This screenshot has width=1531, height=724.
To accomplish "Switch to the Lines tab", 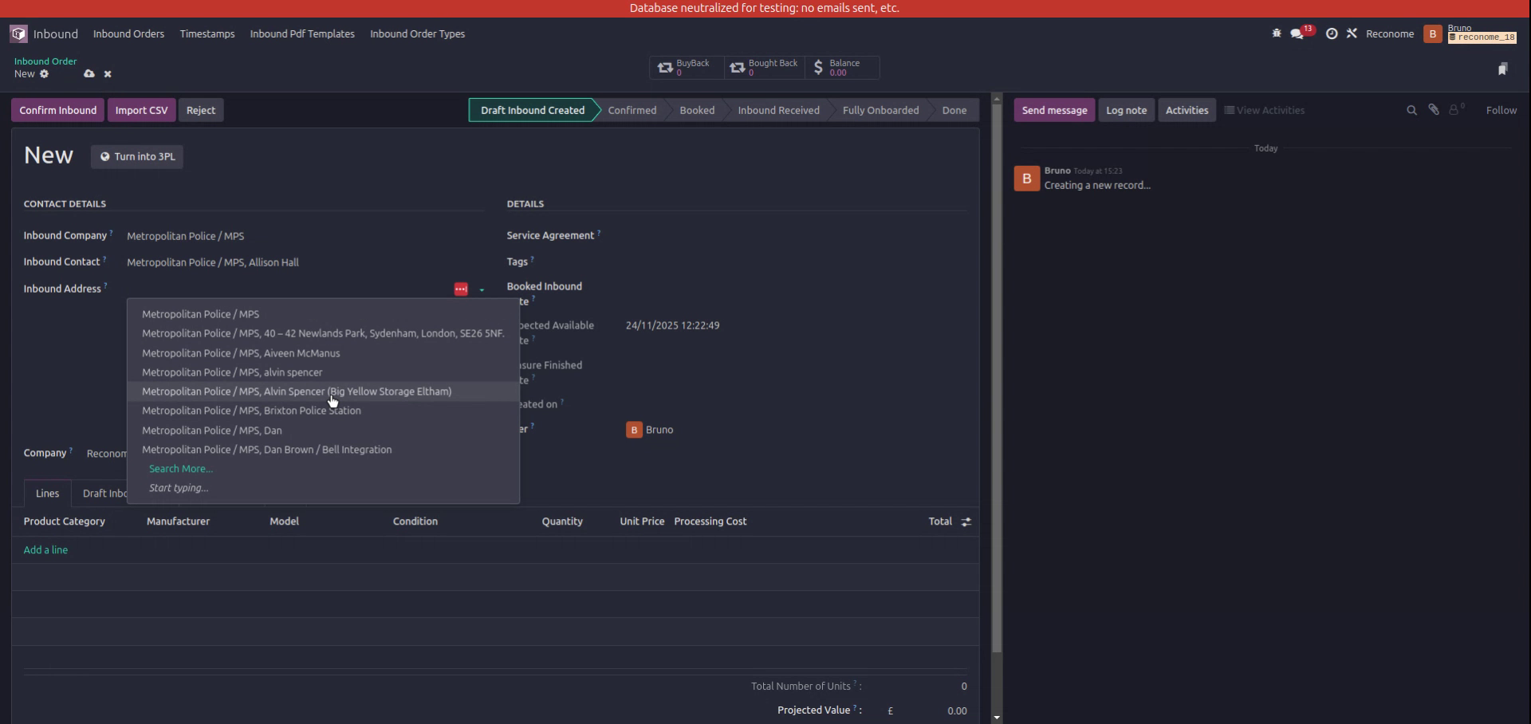I will (47, 493).
